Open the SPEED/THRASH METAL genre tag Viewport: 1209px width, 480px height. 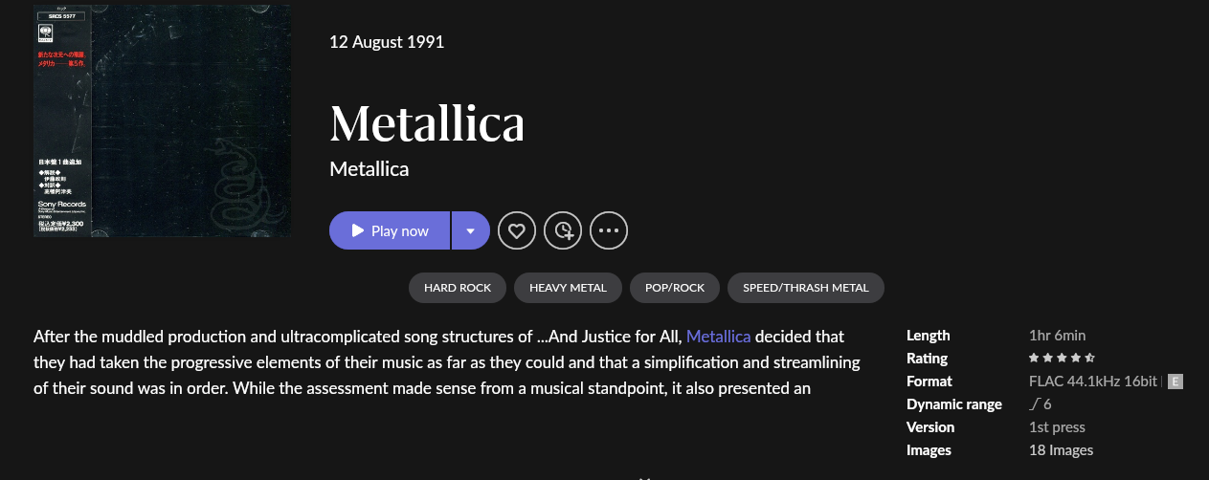coord(805,288)
